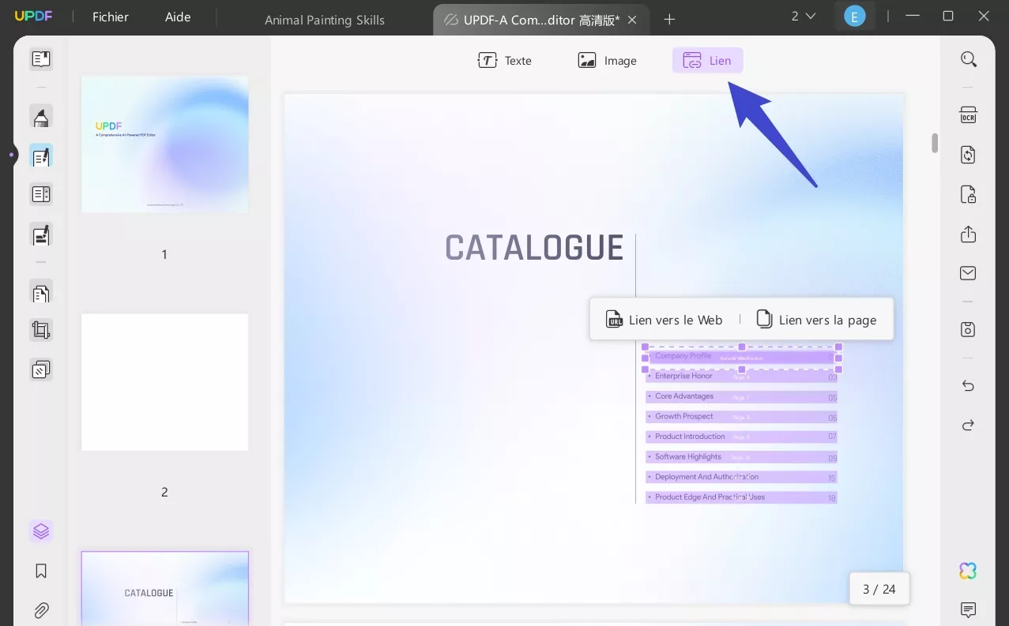Toggle the Lien link tool
The width and height of the screenshot is (1009, 626).
point(708,61)
